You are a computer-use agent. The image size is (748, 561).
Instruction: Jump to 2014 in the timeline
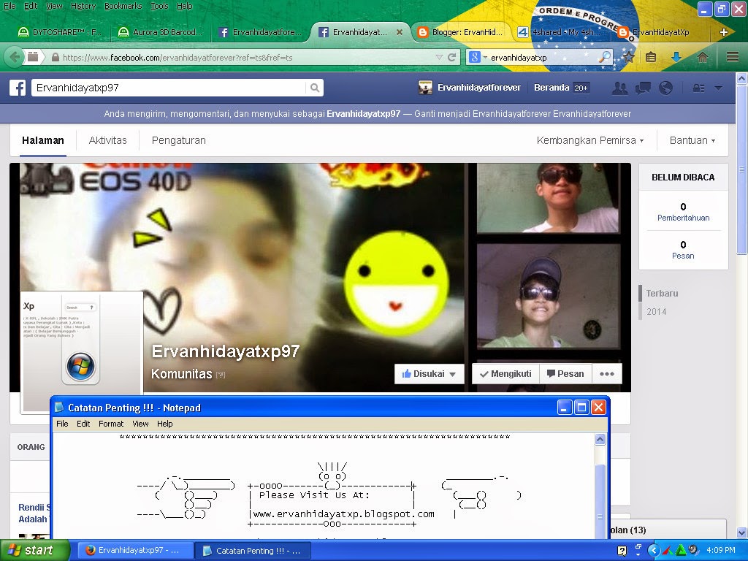tap(657, 311)
